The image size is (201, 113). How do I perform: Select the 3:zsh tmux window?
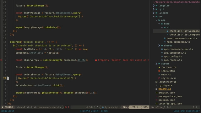(x=104, y=111)
